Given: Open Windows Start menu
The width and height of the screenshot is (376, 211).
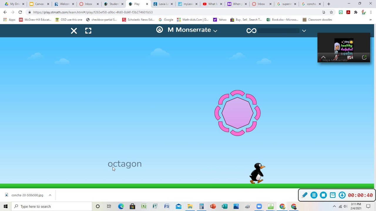Looking at the screenshot, I should (6, 206).
